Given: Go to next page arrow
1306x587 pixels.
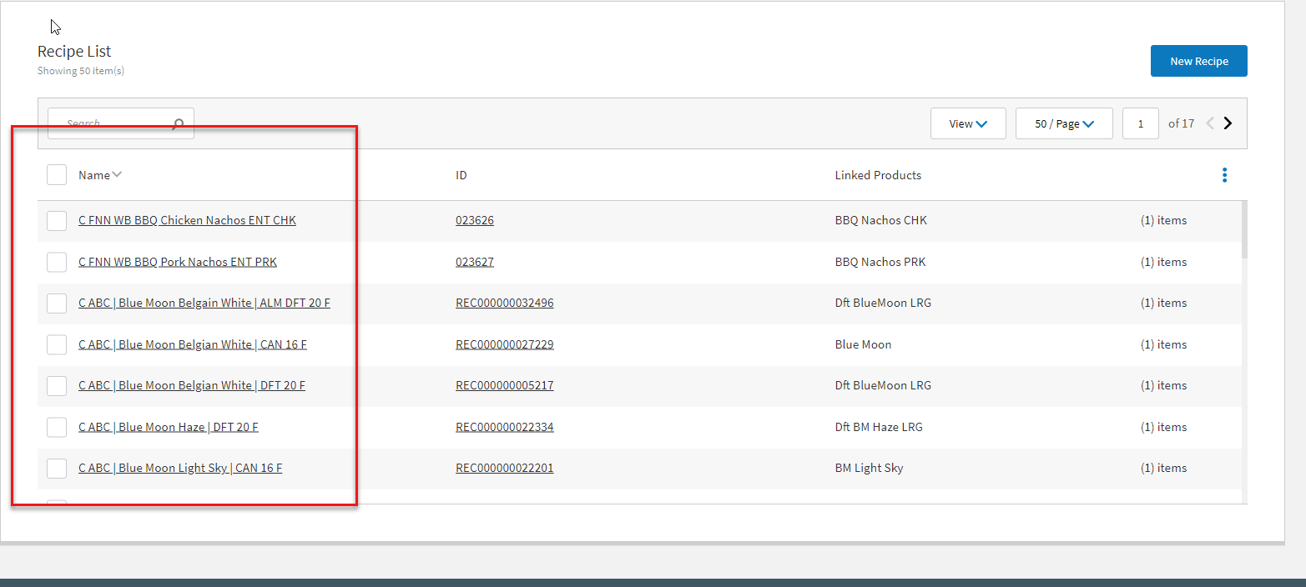Looking at the screenshot, I should click(1228, 123).
